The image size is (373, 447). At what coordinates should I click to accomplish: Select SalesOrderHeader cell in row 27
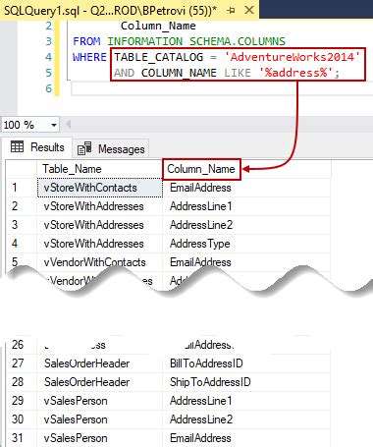[100, 363]
